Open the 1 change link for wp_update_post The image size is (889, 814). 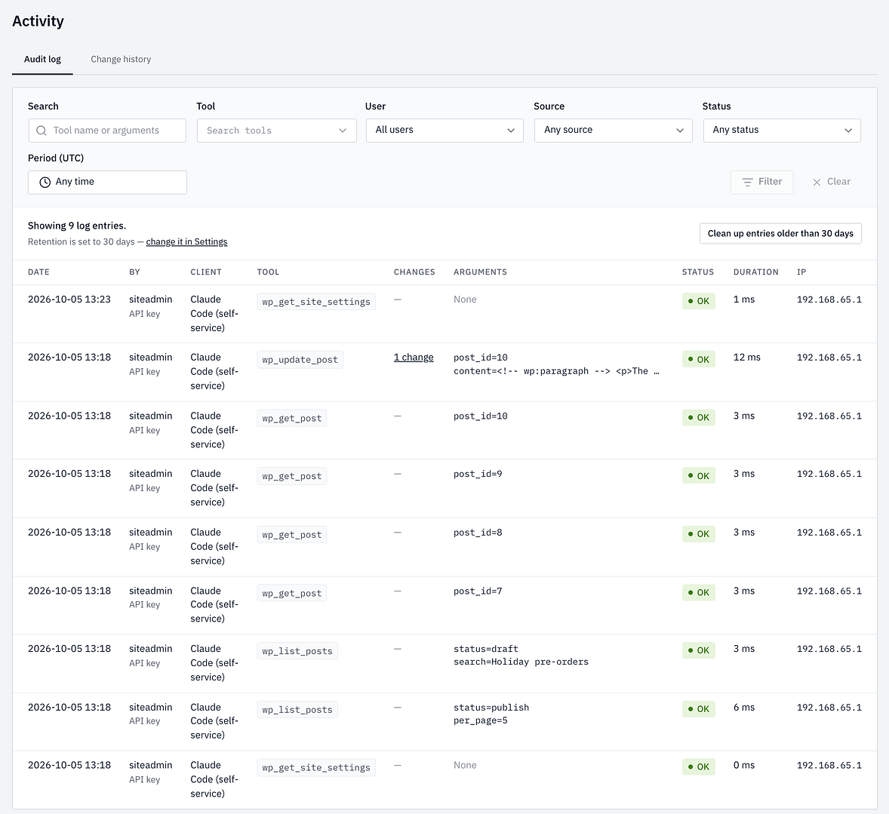click(414, 357)
